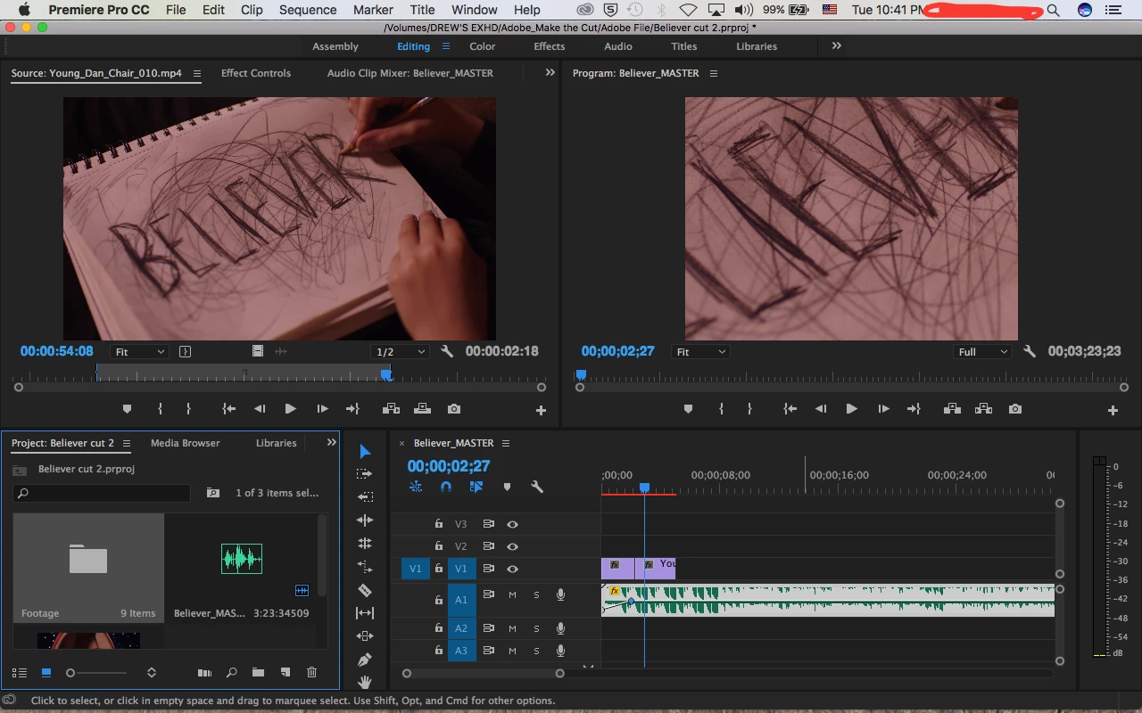Play the Program monitor sequence
Viewport: 1142px width, 713px height.
click(x=851, y=409)
